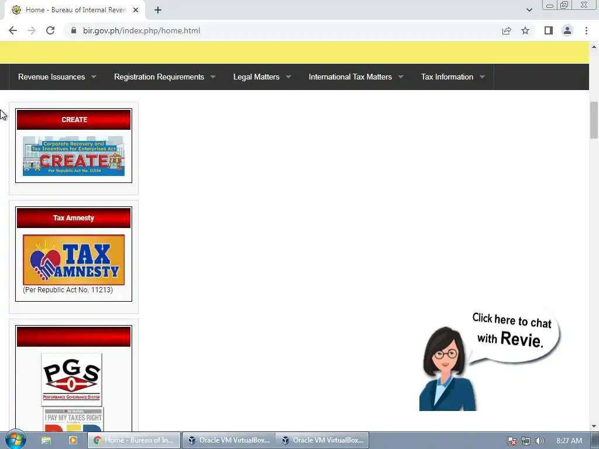Open Action Center flag tray icon
This screenshot has height=449, width=599.
click(x=512, y=441)
